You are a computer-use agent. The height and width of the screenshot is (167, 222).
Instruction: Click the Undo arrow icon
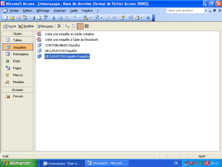[x=75, y=18]
